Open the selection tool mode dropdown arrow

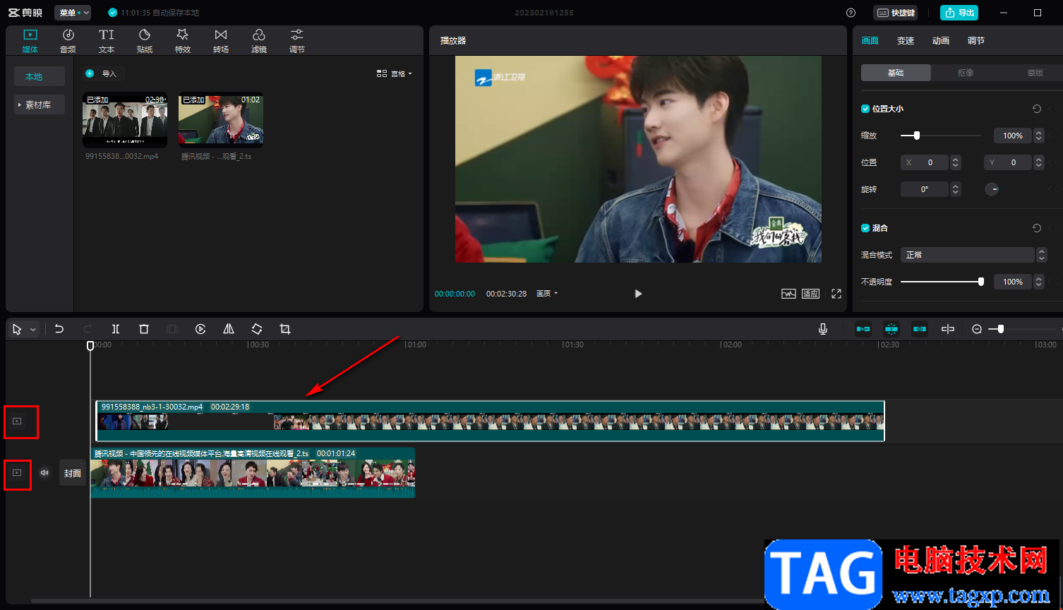(x=32, y=330)
